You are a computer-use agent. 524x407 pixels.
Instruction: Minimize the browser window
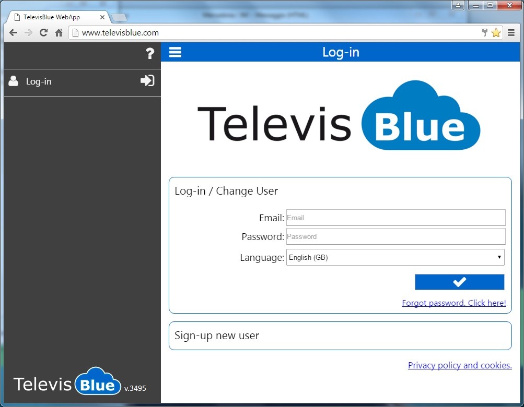(x=476, y=5)
